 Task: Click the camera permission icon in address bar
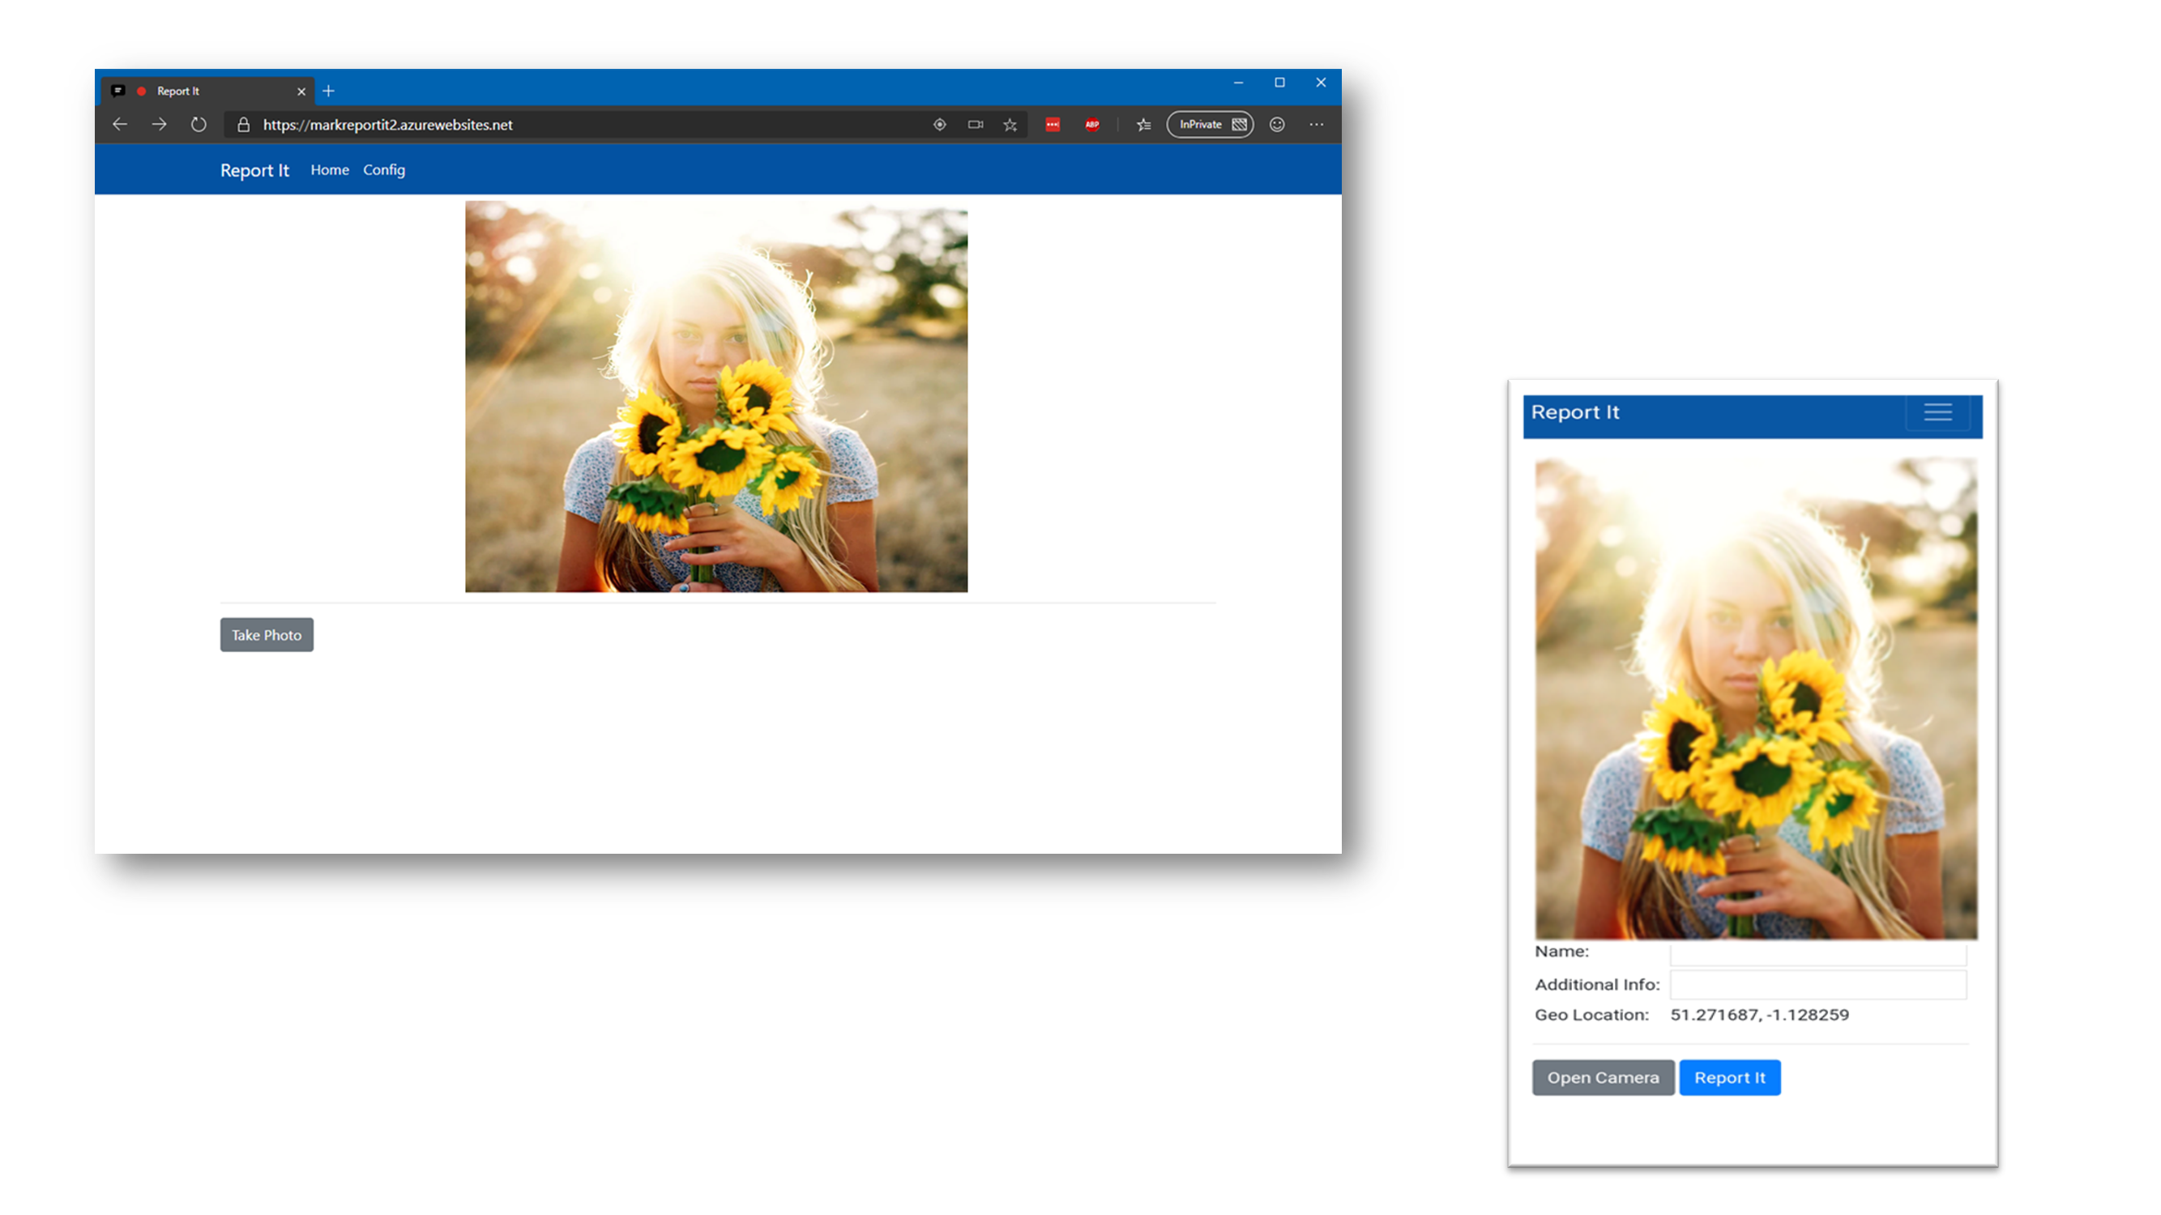pos(975,125)
